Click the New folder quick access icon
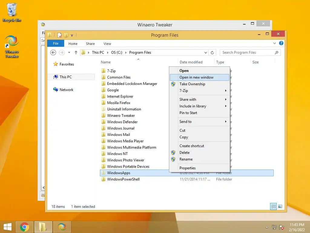Screen dimensions: 310x233 (66, 35)
